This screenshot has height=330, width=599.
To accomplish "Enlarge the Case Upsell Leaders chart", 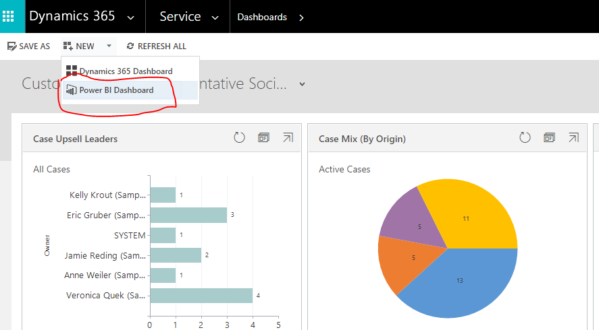I will coord(288,137).
